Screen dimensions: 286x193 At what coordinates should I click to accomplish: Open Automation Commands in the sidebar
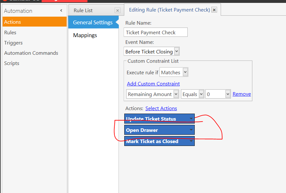click(31, 53)
